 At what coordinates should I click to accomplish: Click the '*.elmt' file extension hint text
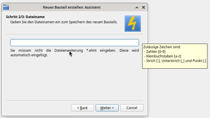point(93,50)
